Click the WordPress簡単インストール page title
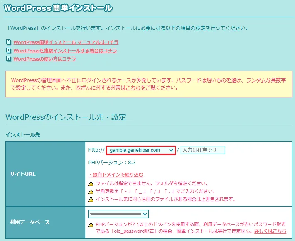This screenshot has height=241, width=295. tap(58, 8)
